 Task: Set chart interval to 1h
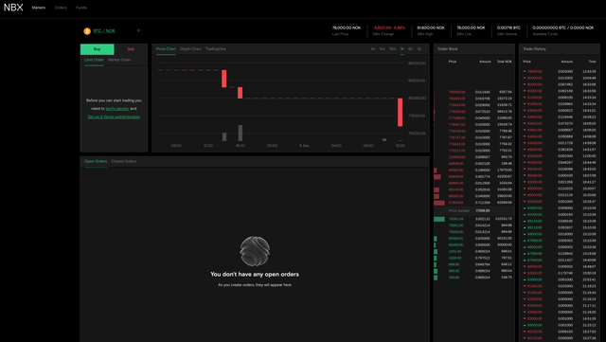[402, 49]
